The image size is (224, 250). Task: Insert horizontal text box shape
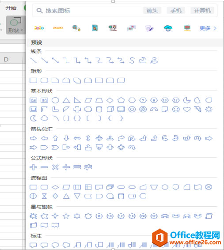33,100
